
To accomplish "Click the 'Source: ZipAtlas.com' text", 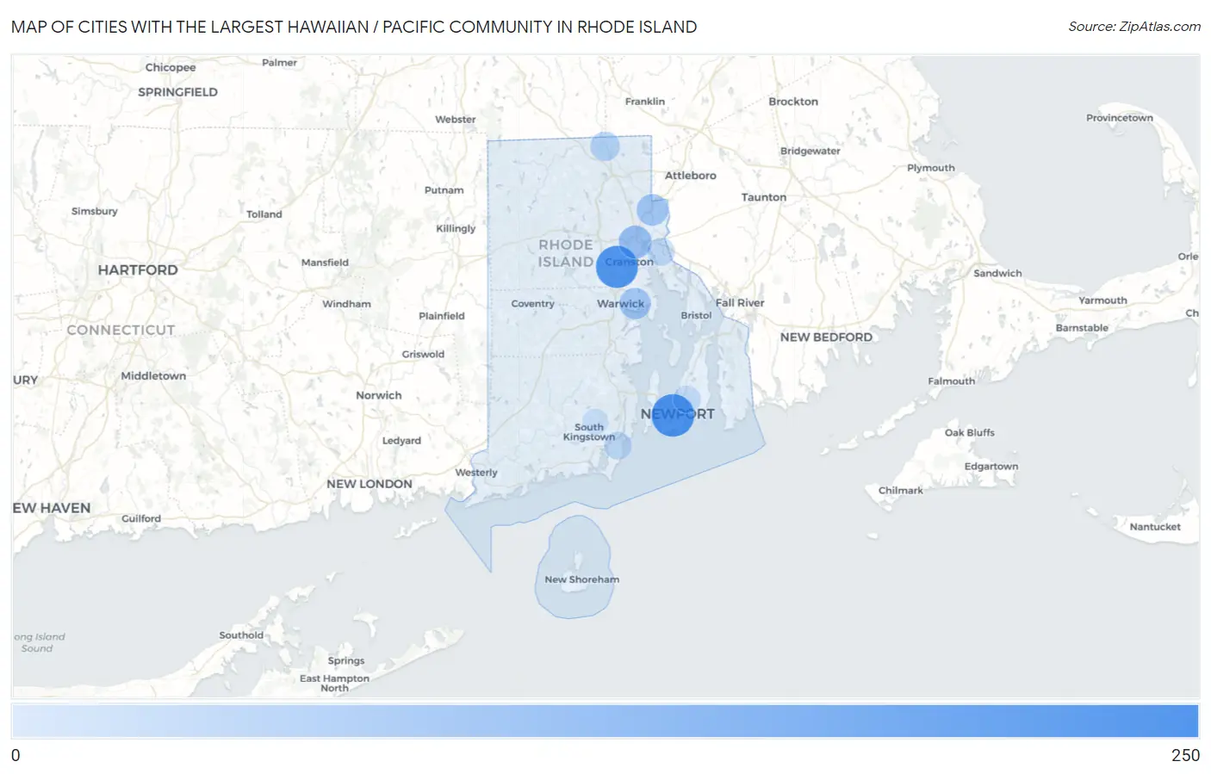I will click(1134, 27).
